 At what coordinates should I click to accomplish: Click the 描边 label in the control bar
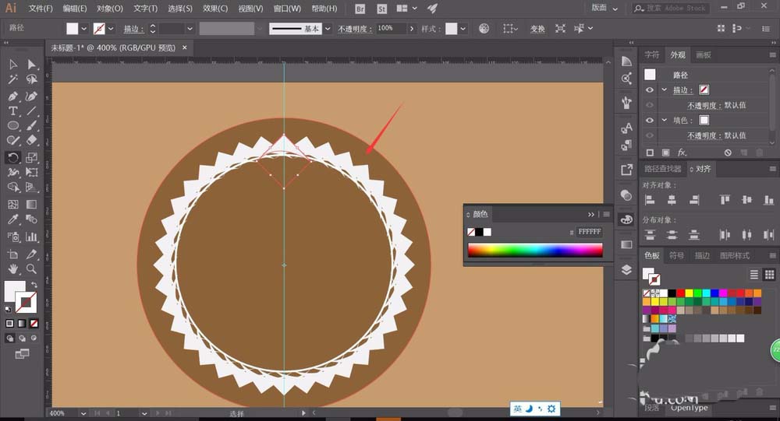[135, 28]
